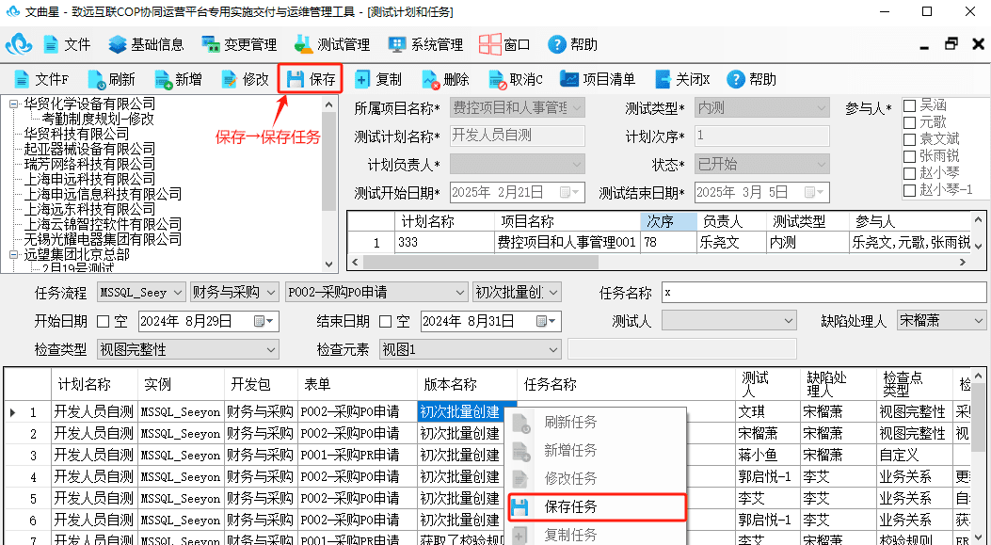Screen dimensions: 991x545
Task: Click the 次序 column header
Action: (668, 221)
